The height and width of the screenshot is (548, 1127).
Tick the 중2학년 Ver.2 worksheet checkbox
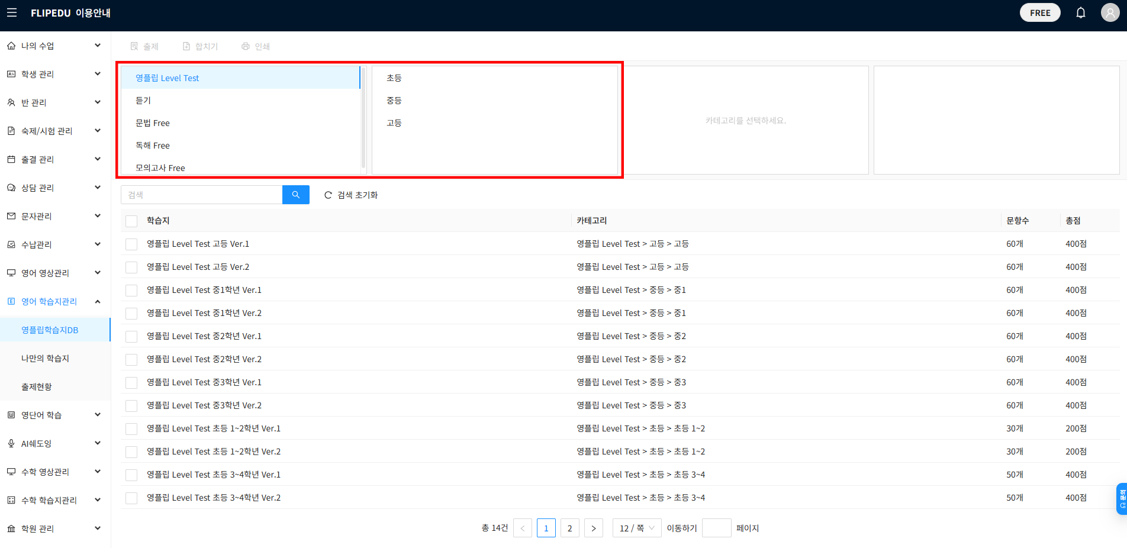pyautogui.click(x=131, y=359)
